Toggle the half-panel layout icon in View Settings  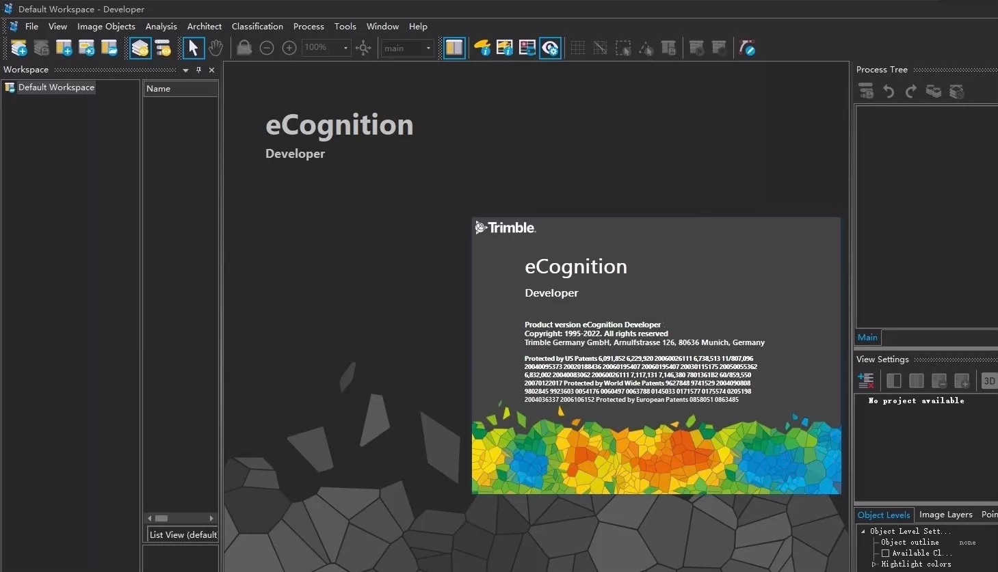pyautogui.click(x=894, y=381)
